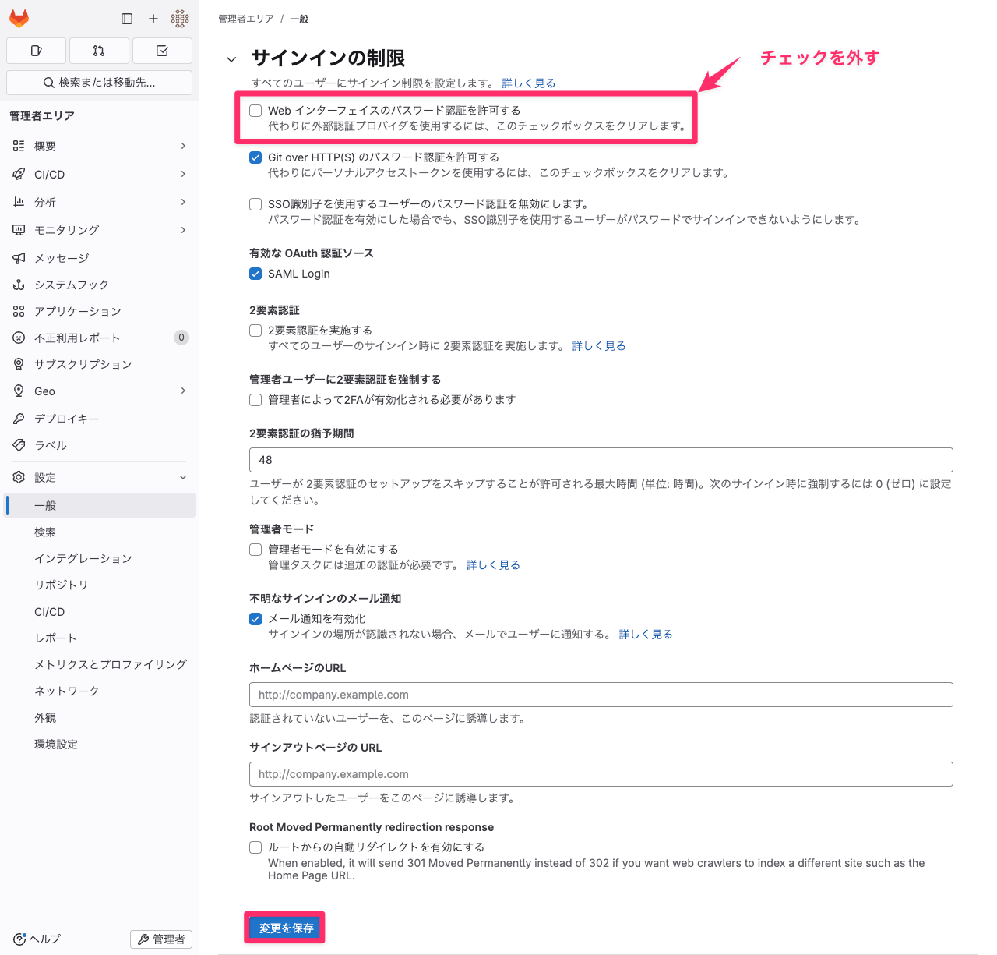Collapse the 設定 chevron arrow
Screen dimensions: 997x955
point(183,477)
